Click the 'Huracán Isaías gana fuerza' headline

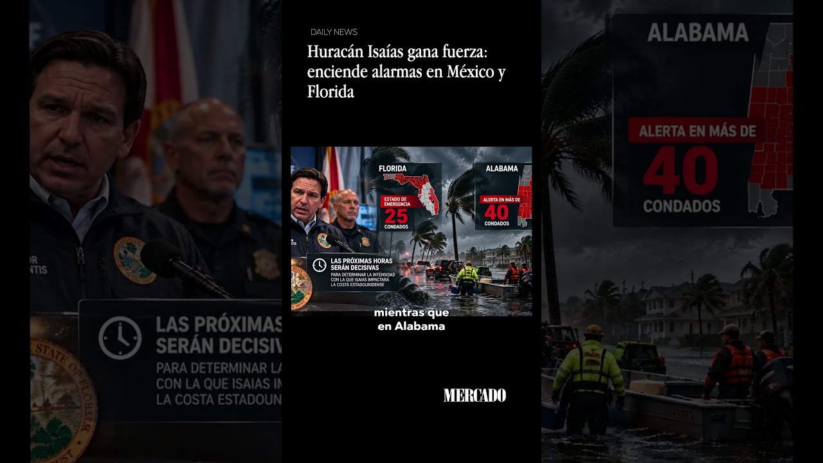pos(406,71)
